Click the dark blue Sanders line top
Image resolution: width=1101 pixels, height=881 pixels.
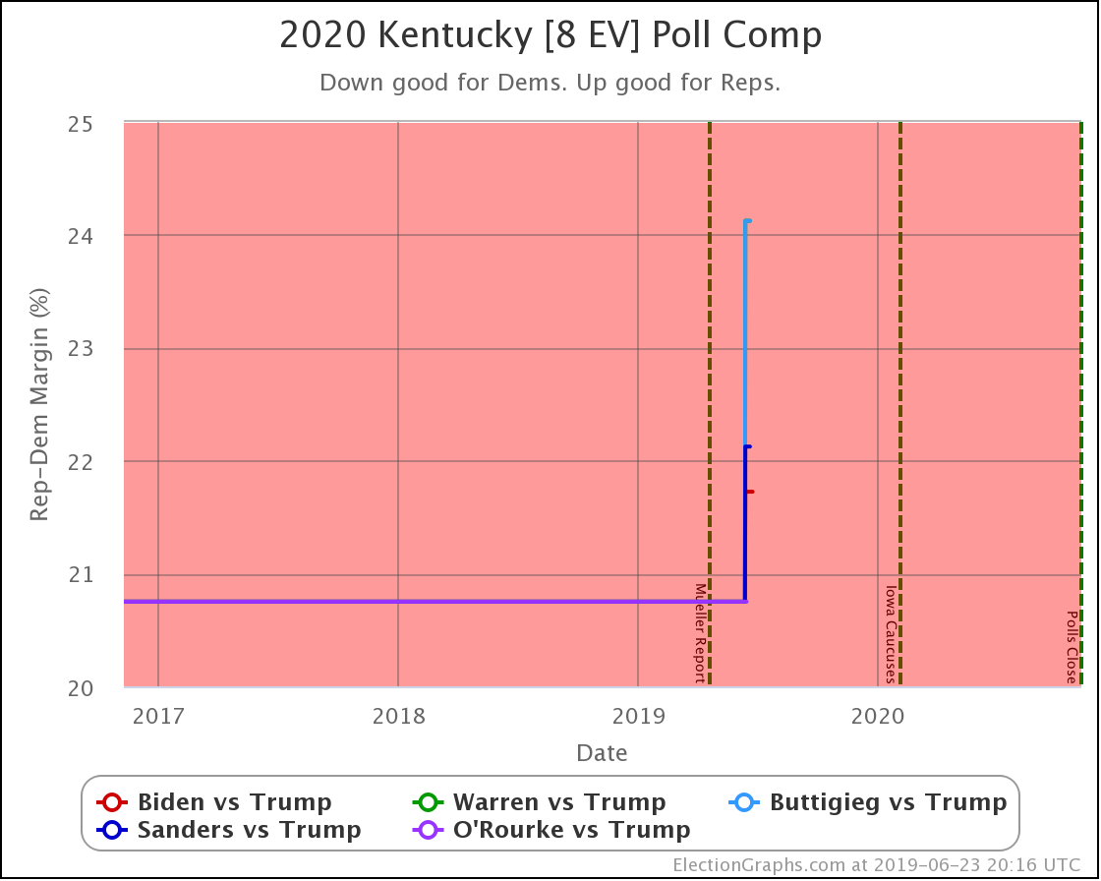748,446
